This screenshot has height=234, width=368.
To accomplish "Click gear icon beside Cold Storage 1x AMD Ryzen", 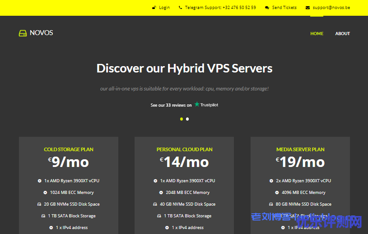I will point(39,180).
